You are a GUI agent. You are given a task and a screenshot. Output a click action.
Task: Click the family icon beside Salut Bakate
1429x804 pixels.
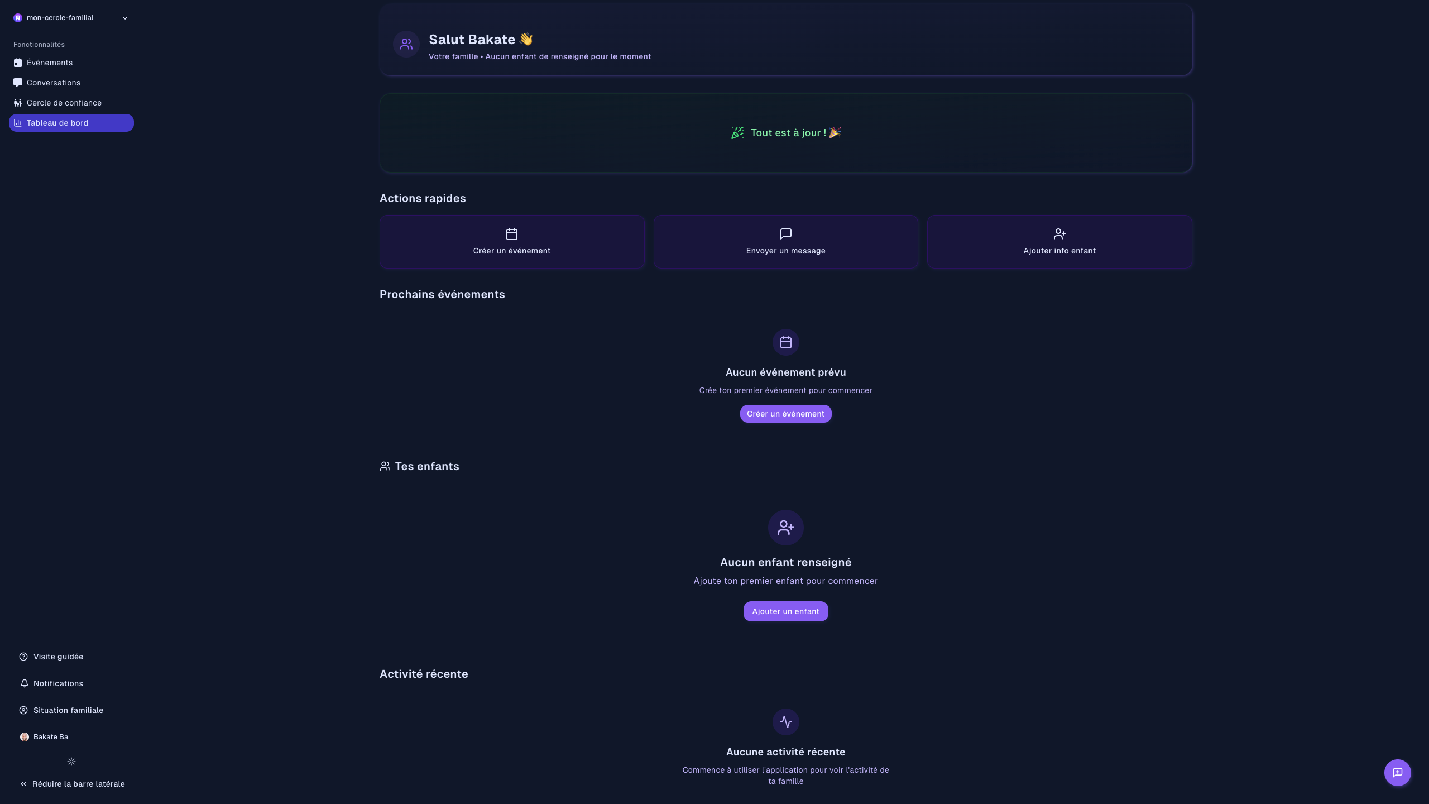click(x=406, y=44)
